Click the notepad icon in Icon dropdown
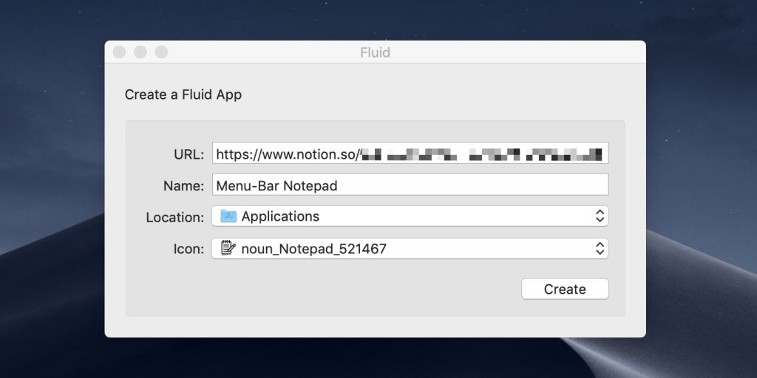Screen dimensions: 757x378 click(228, 248)
